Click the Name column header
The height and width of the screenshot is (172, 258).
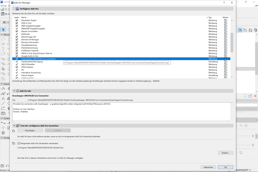(24, 18)
